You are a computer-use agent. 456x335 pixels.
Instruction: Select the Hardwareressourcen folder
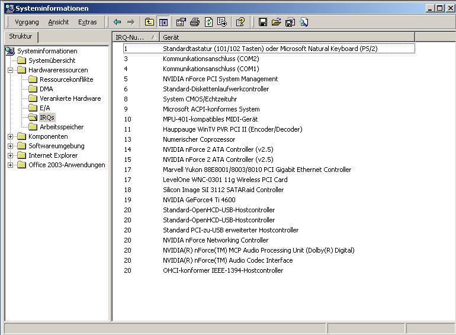tap(58, 70)
